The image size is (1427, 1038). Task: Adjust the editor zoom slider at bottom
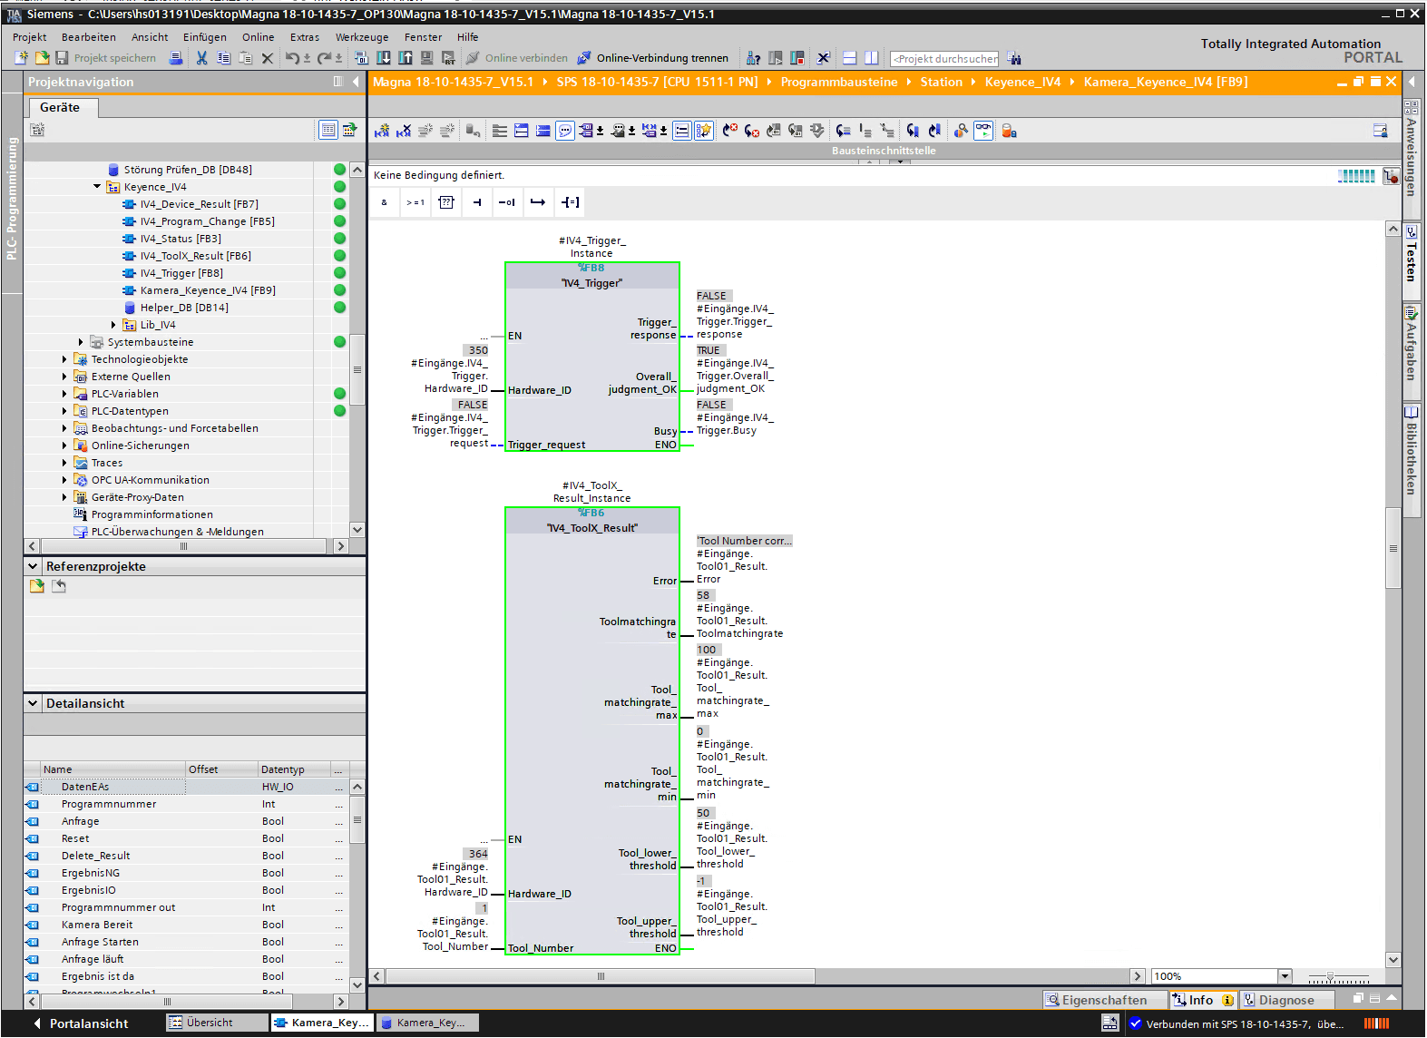click(x=1330, y=976)
